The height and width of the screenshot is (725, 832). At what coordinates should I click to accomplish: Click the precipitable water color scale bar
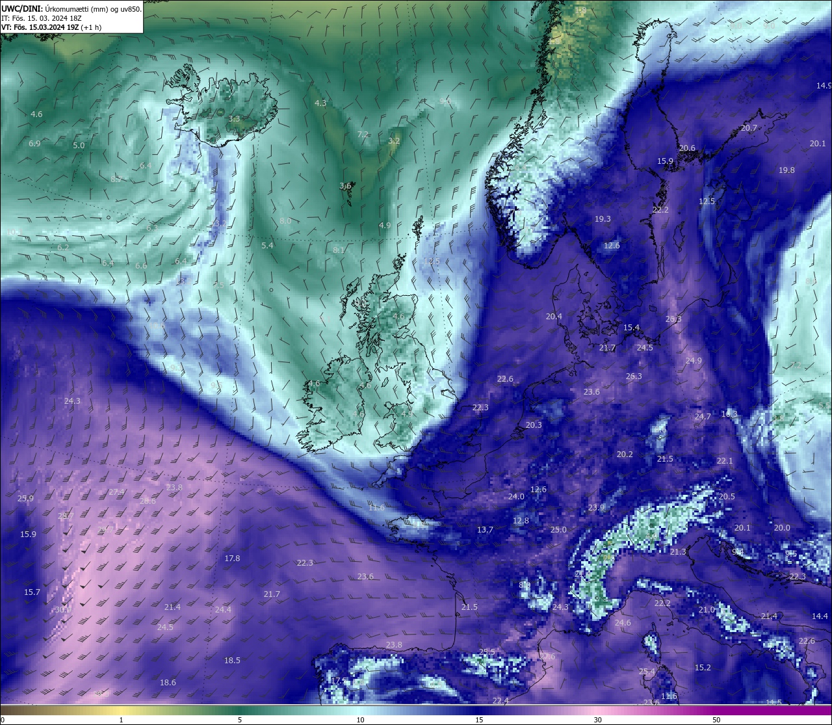point(416,710)
